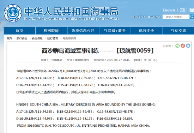Go to 航行安全 in the breadcrumb

tap(22, 38)
